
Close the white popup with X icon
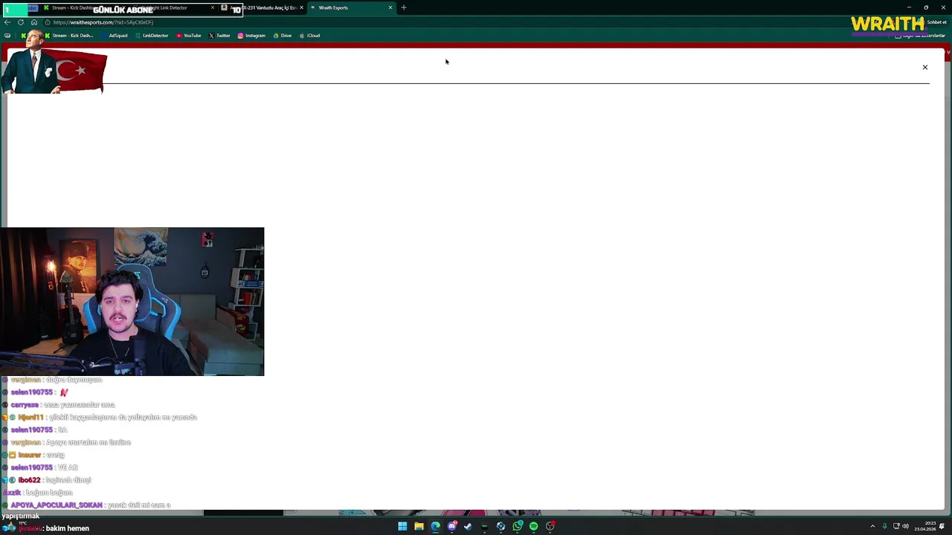coord(925,68)
